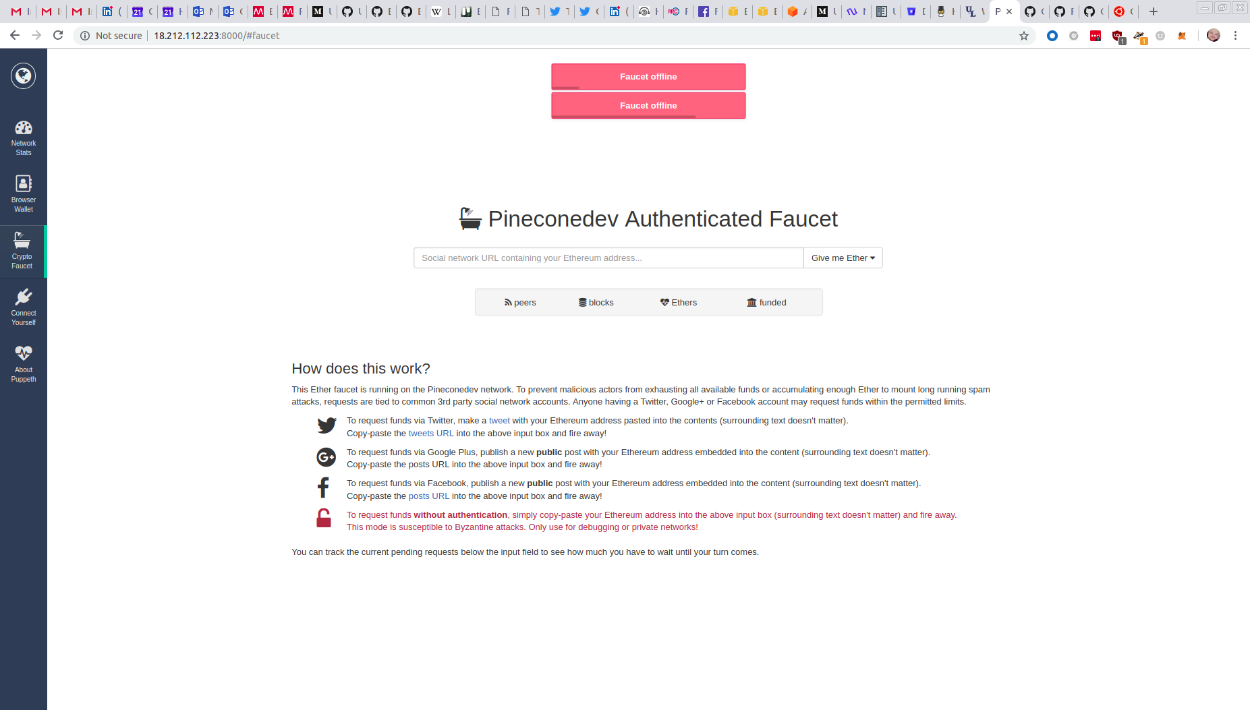Open the Crypto Faucet sidebar item

pos(24,250)
